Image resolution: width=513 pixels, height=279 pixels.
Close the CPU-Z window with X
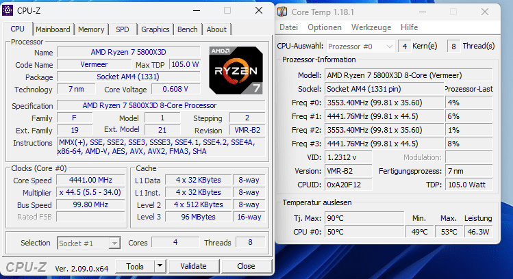click(x=259, y=10)
